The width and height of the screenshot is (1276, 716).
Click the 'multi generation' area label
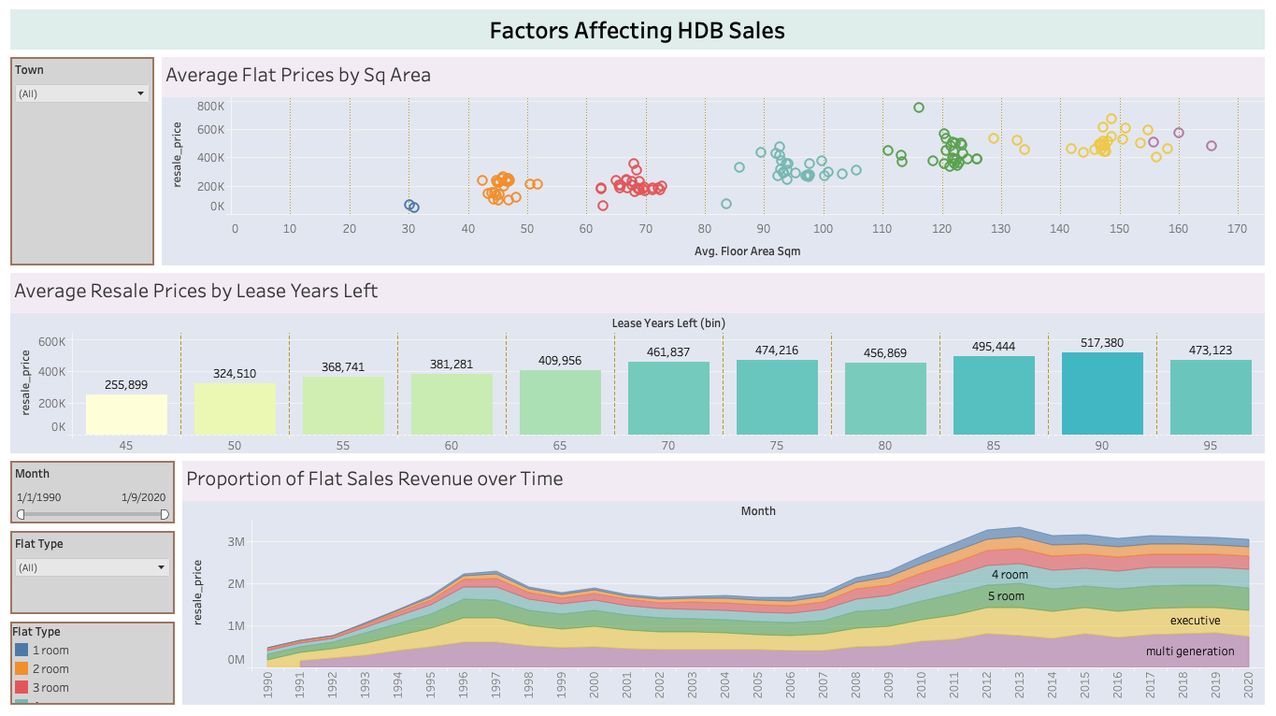click(1190, 652)
